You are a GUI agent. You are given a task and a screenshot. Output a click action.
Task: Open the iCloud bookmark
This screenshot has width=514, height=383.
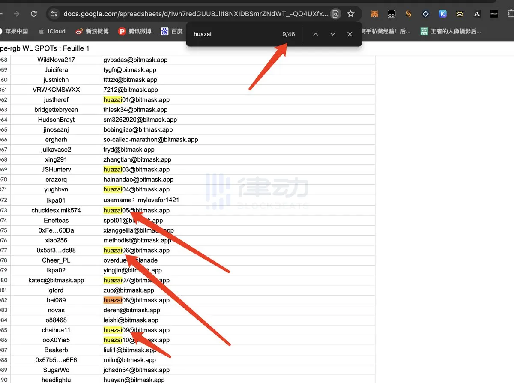[52, 31]
